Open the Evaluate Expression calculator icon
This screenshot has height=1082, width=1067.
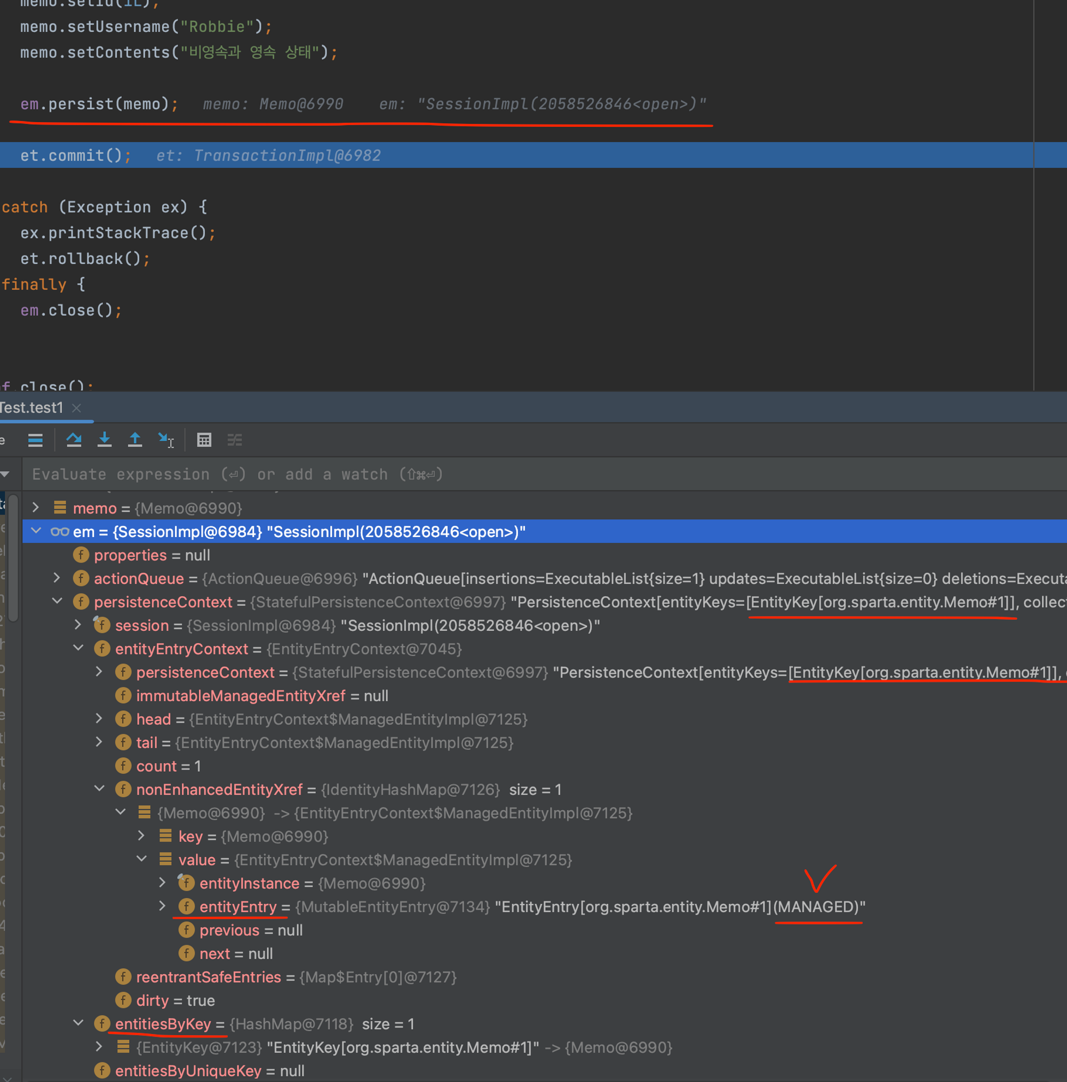pos(204,439)
